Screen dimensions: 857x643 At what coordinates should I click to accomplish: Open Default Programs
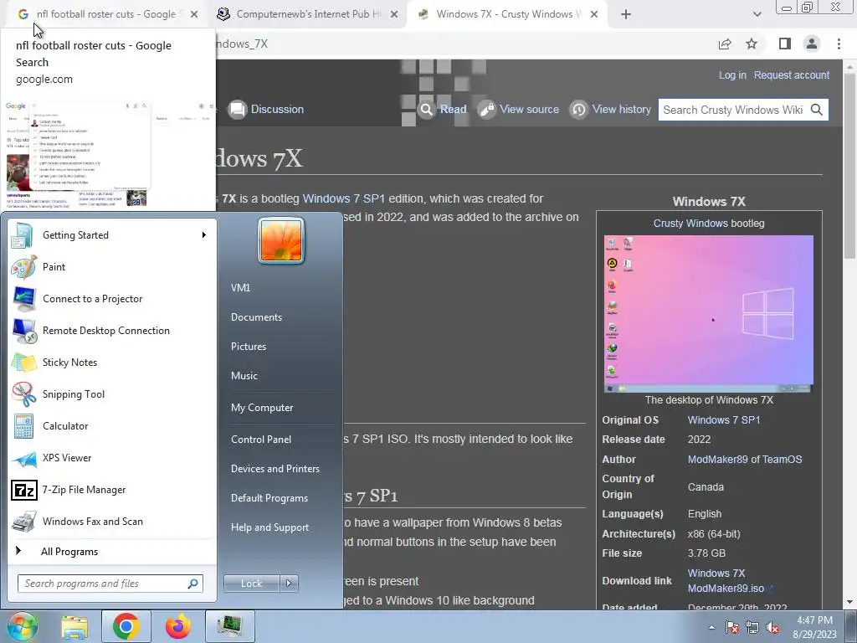269,499
